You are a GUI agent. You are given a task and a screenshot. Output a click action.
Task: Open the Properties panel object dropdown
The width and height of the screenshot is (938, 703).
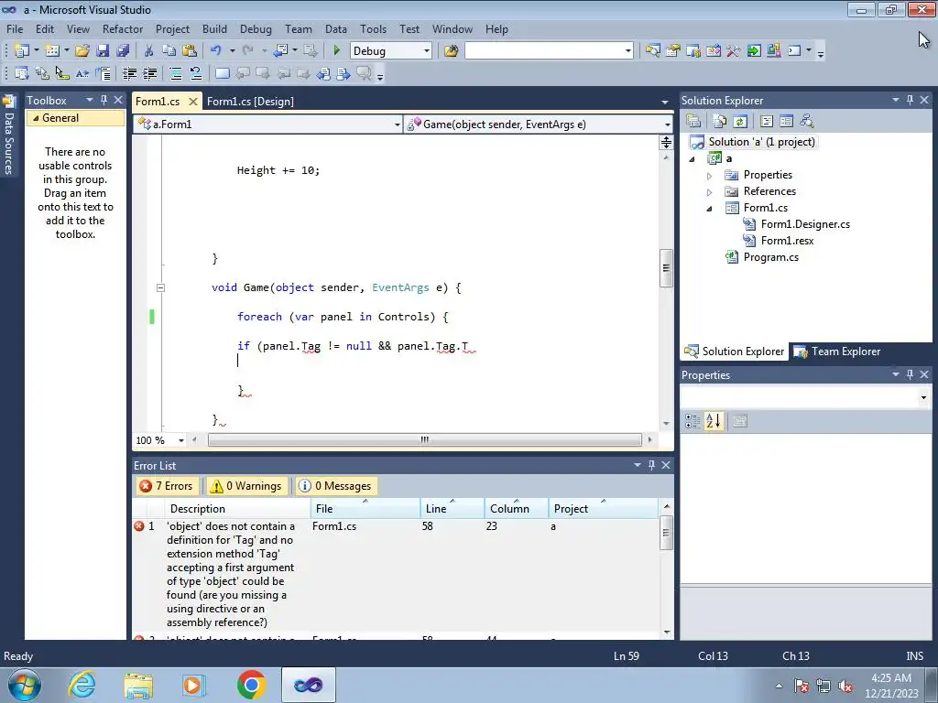923,397
